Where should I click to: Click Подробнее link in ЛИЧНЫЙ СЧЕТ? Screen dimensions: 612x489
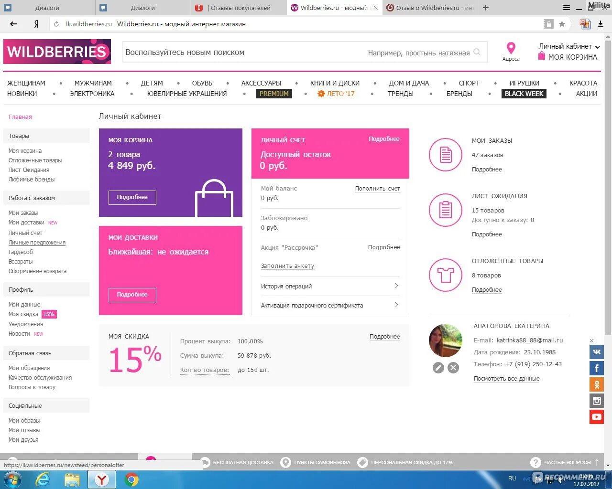point(384,139)
